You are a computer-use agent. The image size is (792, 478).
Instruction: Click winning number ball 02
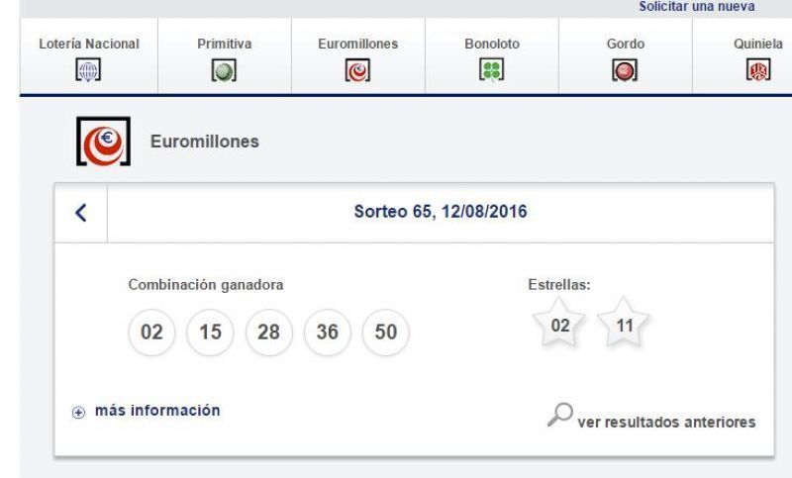tap(151, 333)
